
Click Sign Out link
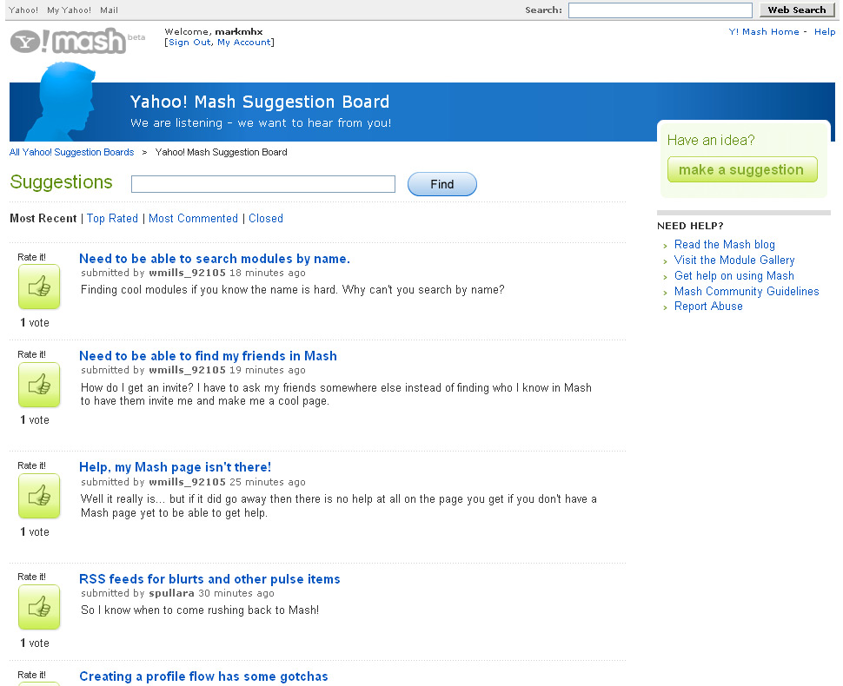click(x=189, y=43)
